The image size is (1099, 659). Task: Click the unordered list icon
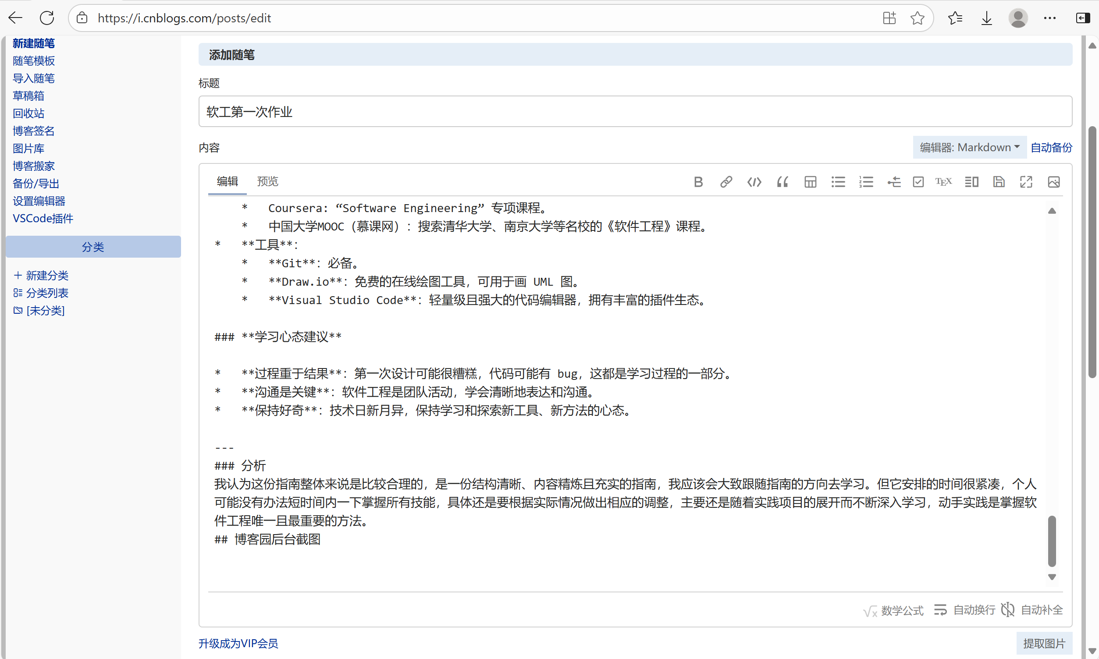tap(838, 182)
